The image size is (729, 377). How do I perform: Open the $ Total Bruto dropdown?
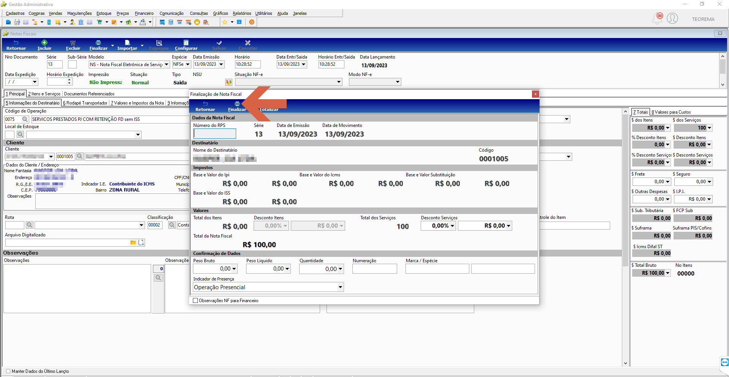668,273
